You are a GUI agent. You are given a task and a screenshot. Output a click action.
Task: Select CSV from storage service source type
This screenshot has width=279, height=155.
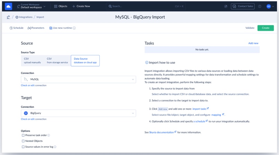[57, 61]
